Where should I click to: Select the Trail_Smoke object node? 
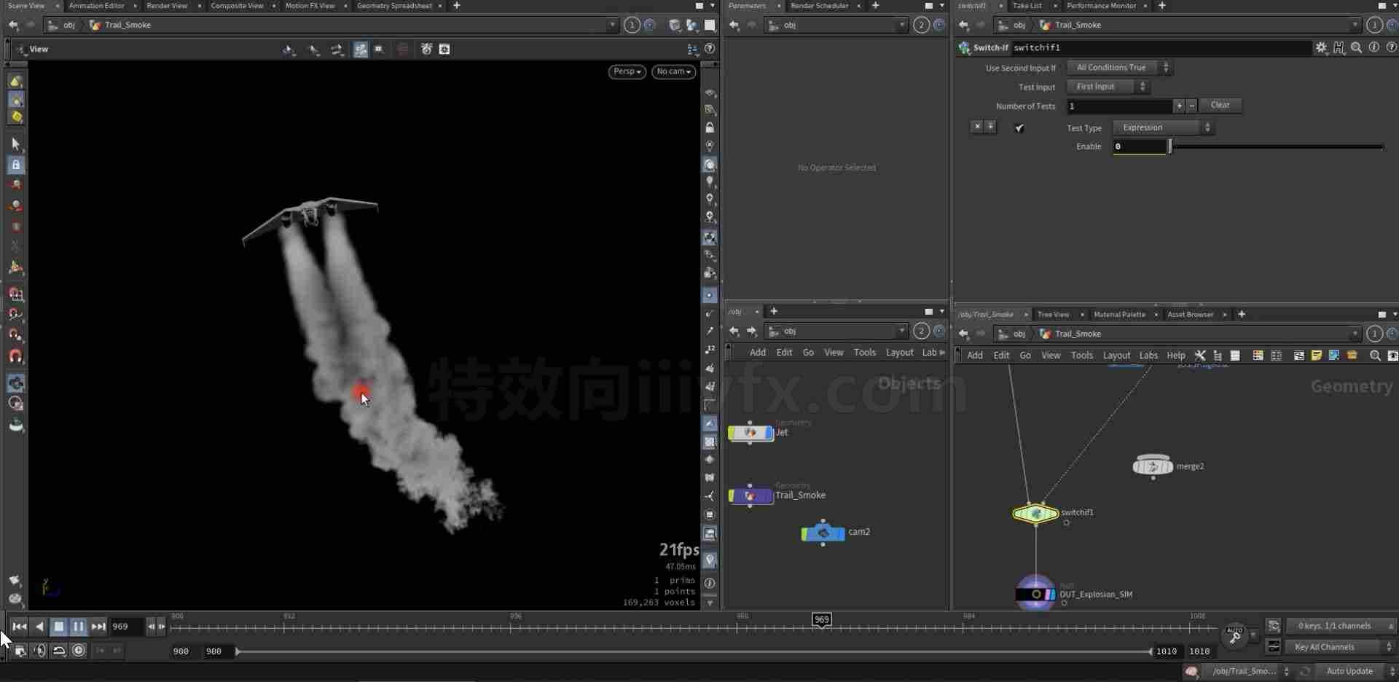pos(751,495)
